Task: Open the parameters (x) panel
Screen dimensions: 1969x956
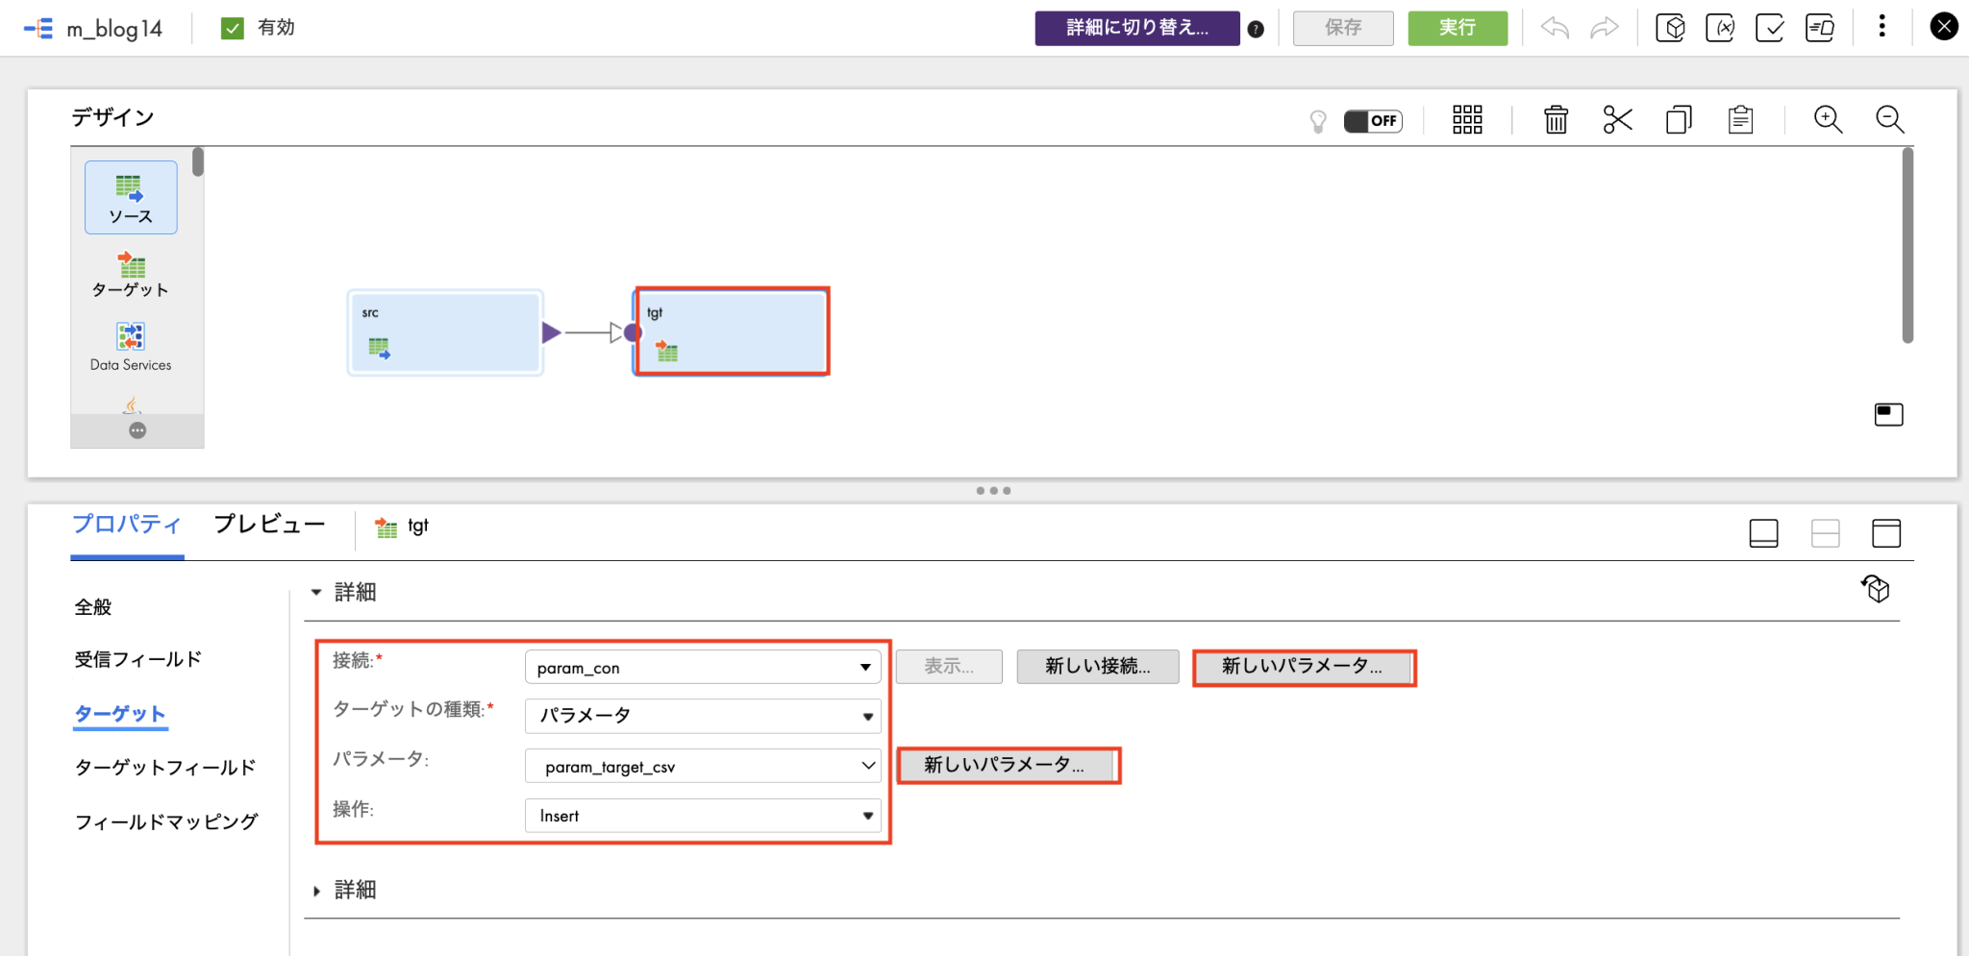Action: click(x=1721, y=28)
